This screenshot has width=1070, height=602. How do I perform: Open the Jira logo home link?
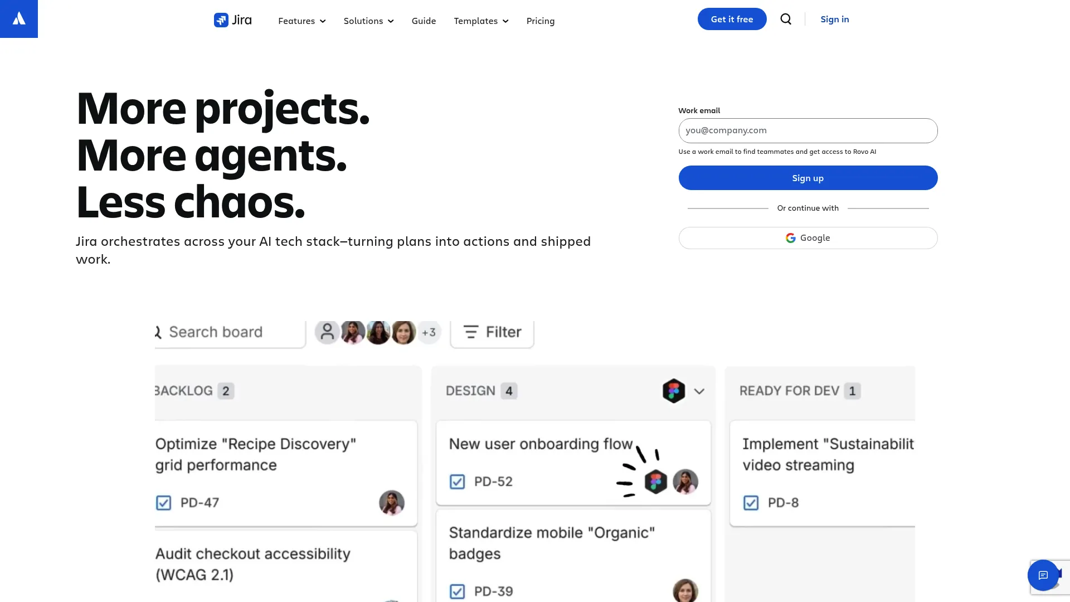pyautogui.click(x=233, y=20)
